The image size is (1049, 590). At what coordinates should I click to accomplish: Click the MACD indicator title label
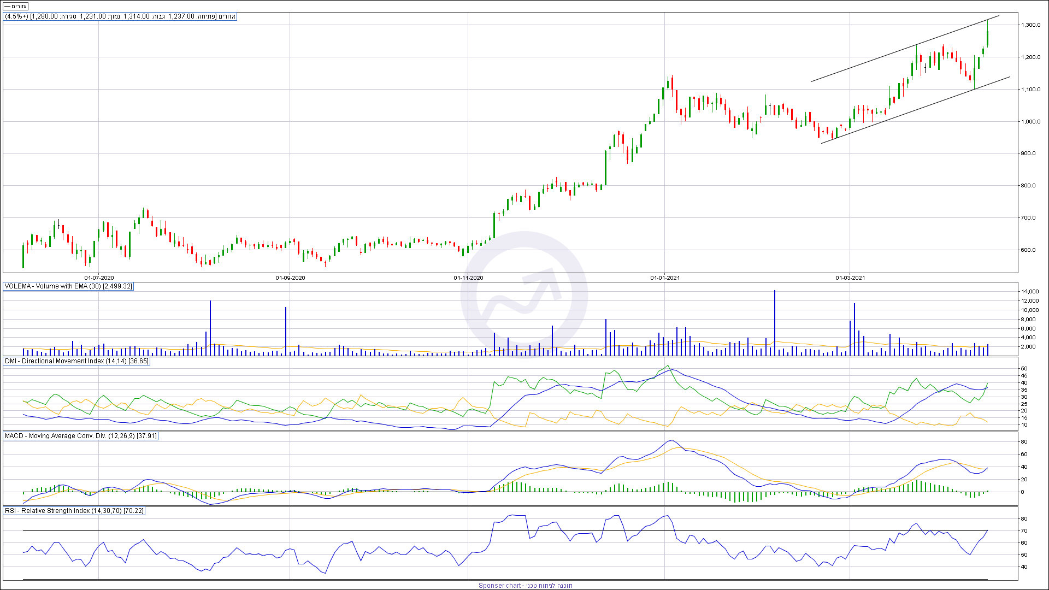80,436
